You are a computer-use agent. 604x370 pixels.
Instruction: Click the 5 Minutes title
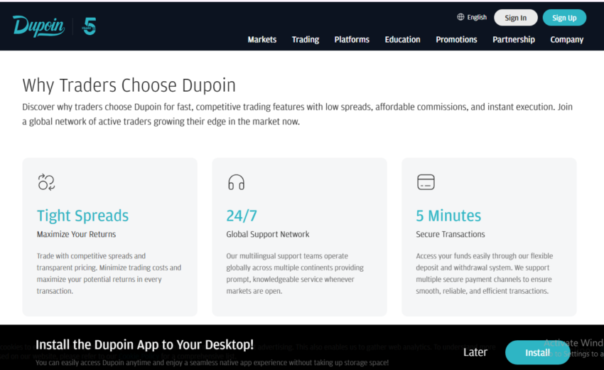tap(448, 216)
